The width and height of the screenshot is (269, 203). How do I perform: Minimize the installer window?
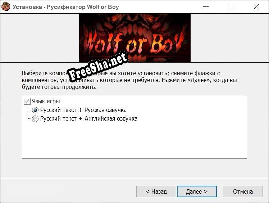click(x=206, y=7)
